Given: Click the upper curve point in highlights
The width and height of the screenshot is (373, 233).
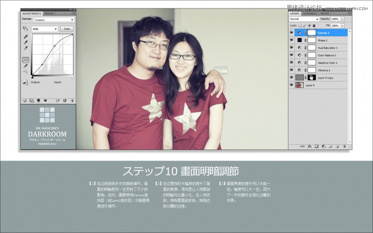Looking at the screenshot, I should click(55, 46).
